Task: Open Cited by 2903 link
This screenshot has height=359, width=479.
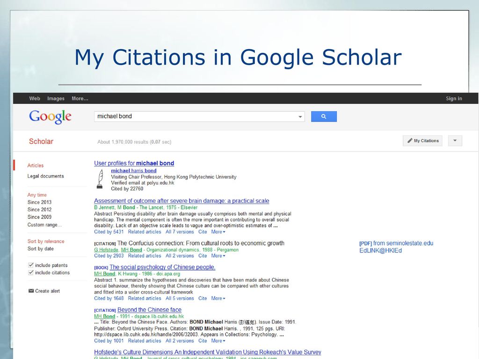Action: (x=109, y=256)
